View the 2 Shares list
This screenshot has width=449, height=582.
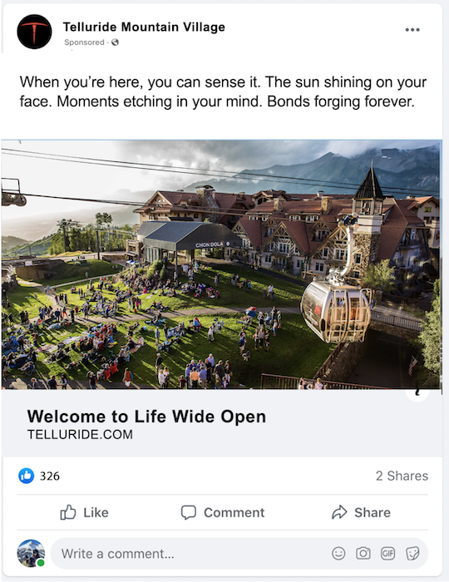coord(402,476)
